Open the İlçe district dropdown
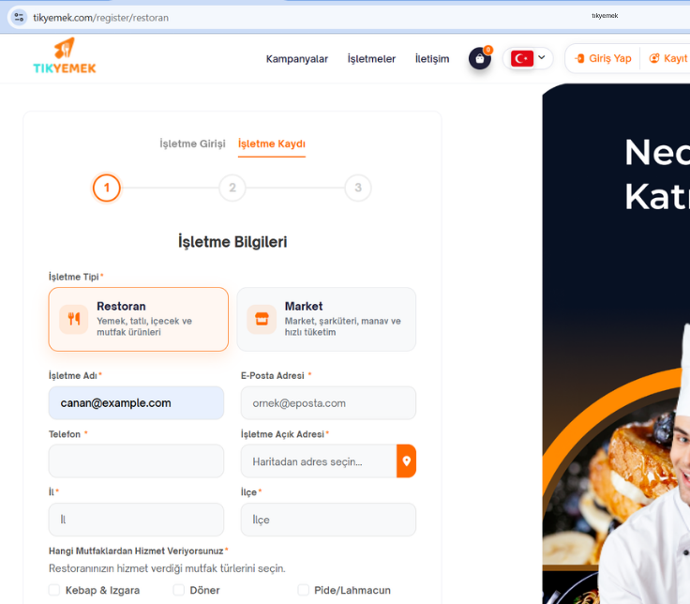 pyautogui.click(x=328, y=520)
